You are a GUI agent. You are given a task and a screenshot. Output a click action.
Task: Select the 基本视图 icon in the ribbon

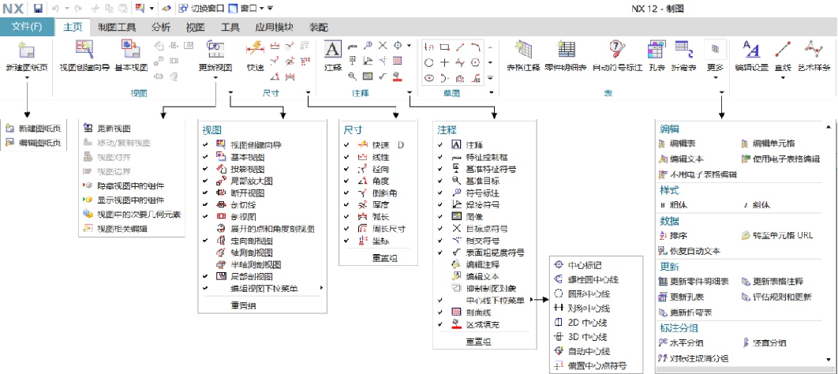[131, 50]
